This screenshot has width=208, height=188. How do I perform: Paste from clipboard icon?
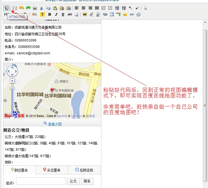click(55, 8)
